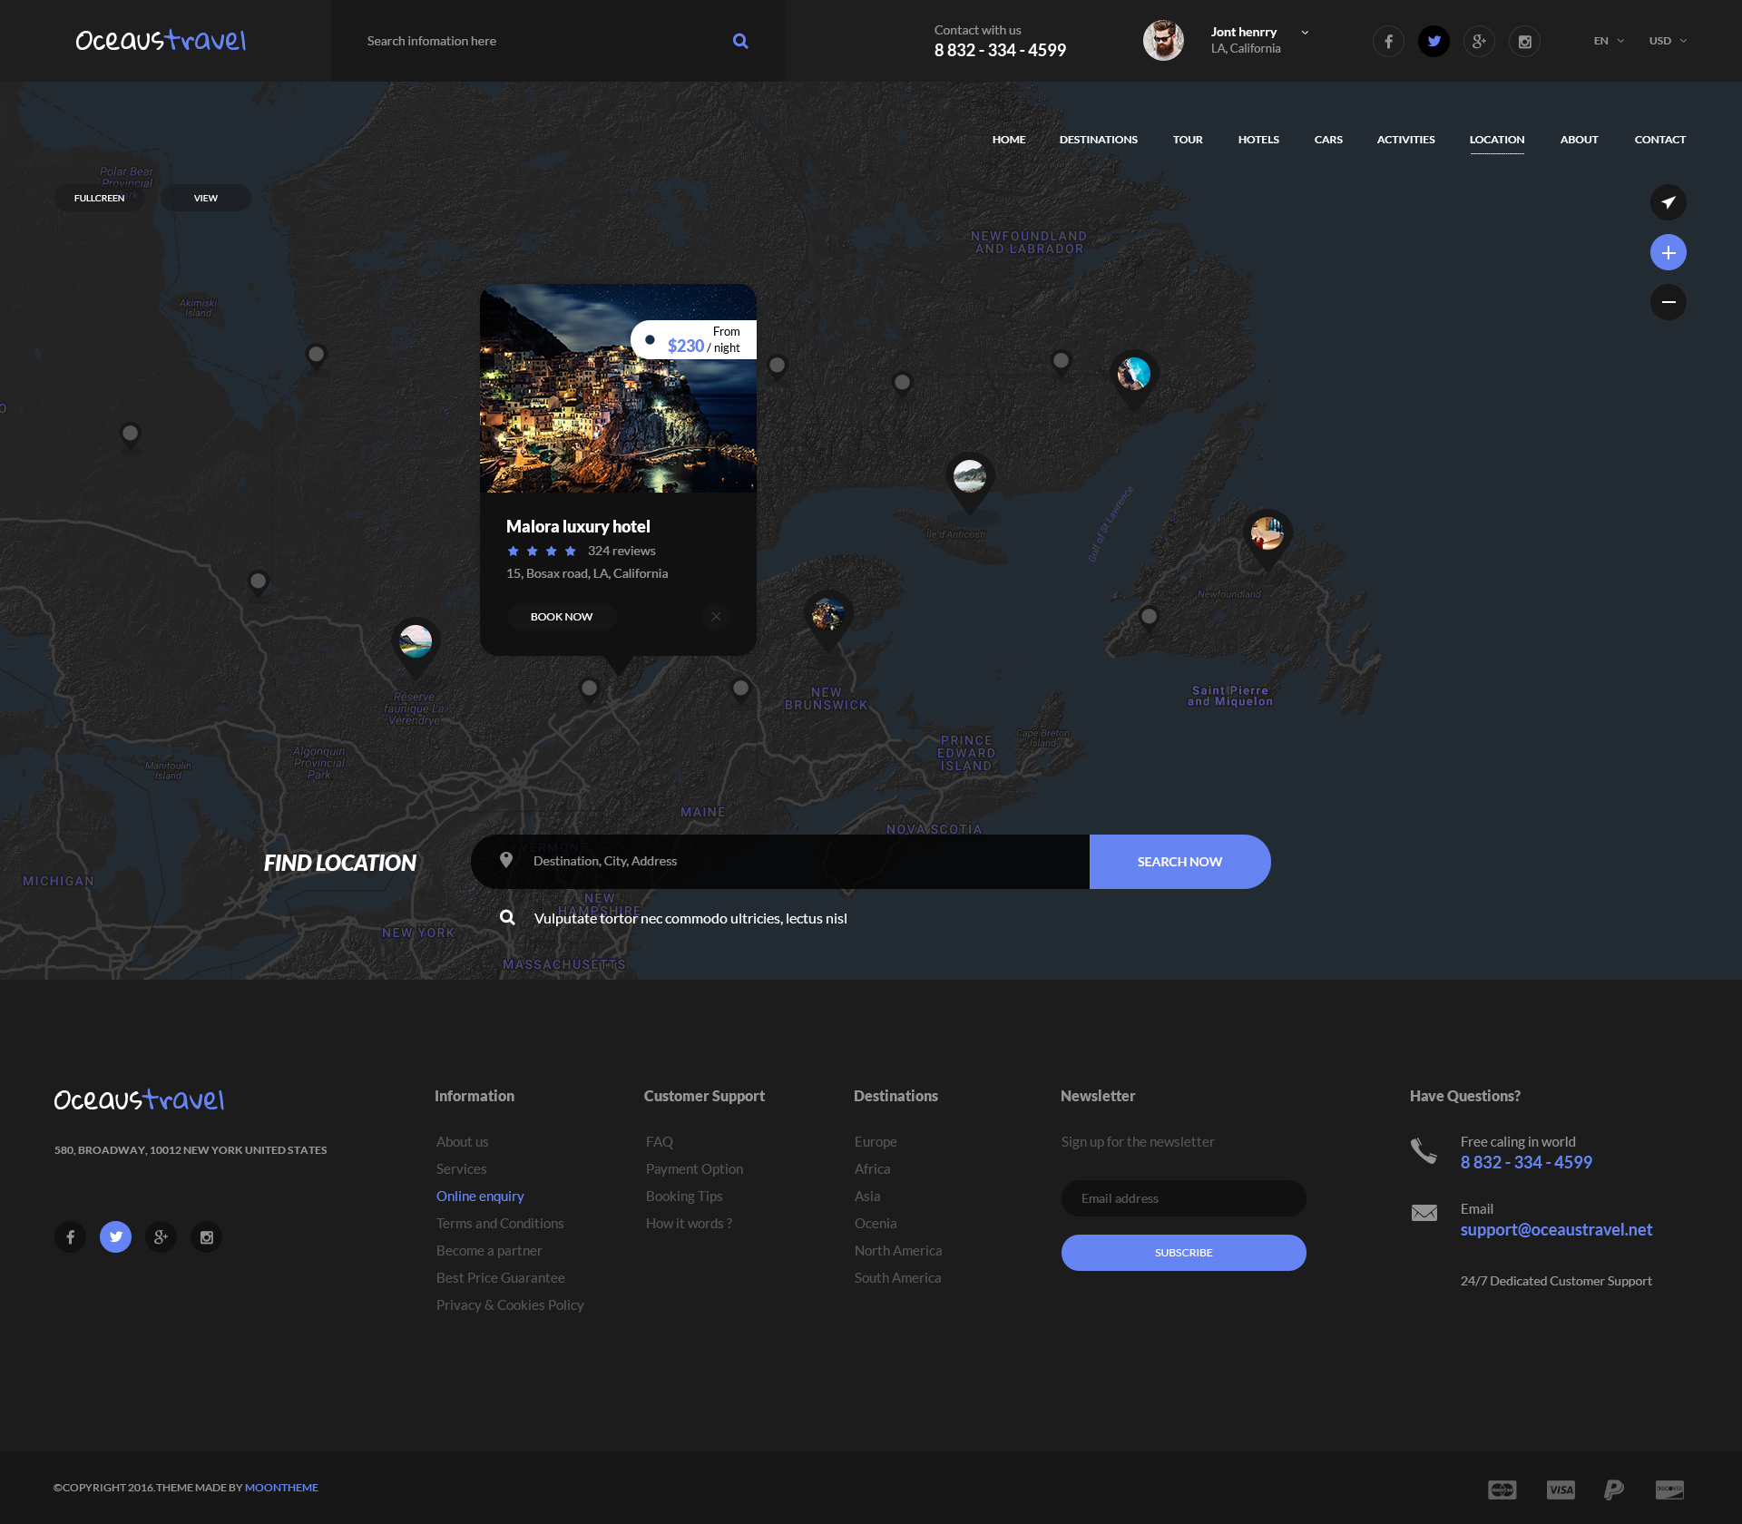1742x1524 pixels.
Task: Click the PayPal payment icon in footer
Action: pyautogui.click(x=1613, y=1490)
